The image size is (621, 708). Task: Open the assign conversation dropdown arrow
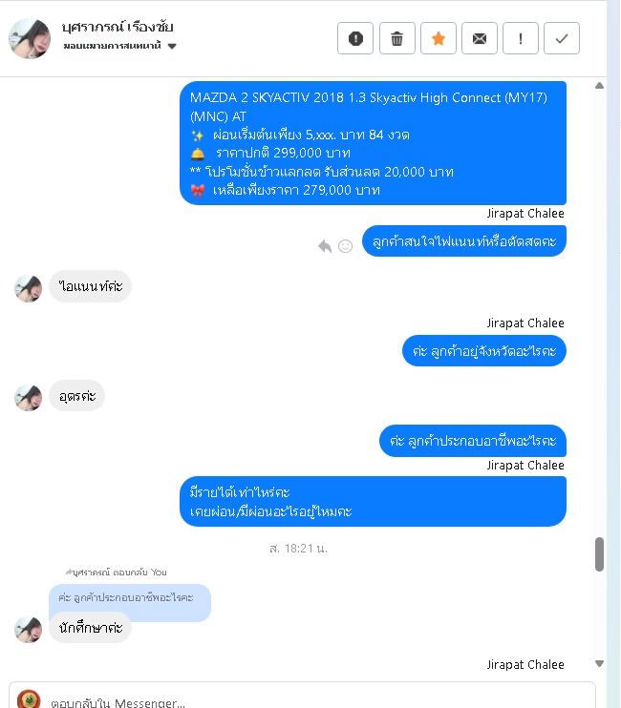(172, 46)
